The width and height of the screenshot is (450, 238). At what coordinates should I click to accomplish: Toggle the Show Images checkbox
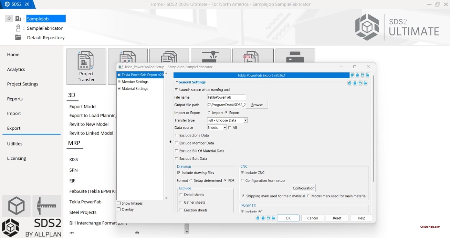point(119,204)
